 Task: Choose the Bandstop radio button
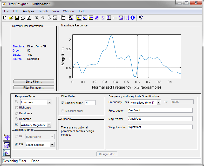point(17,119)
